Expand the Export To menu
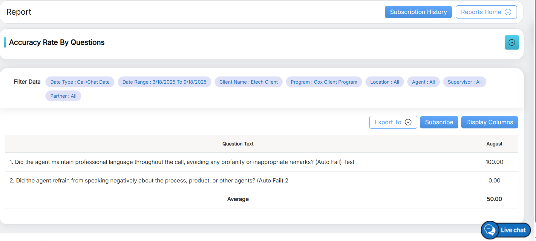 click(393, 122)
